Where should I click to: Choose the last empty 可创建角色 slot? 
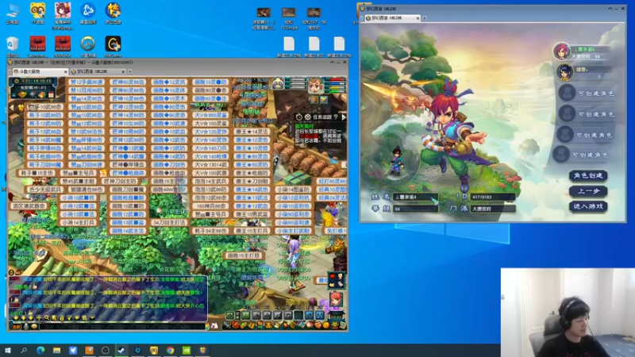[x=581, y=155]
